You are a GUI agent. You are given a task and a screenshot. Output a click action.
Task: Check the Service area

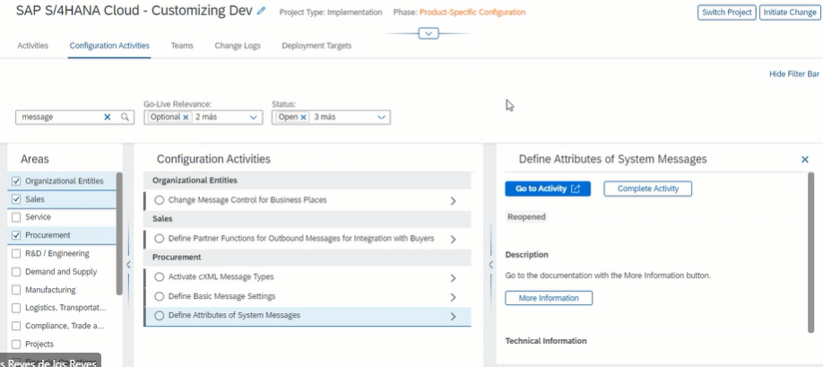point(16,217)
